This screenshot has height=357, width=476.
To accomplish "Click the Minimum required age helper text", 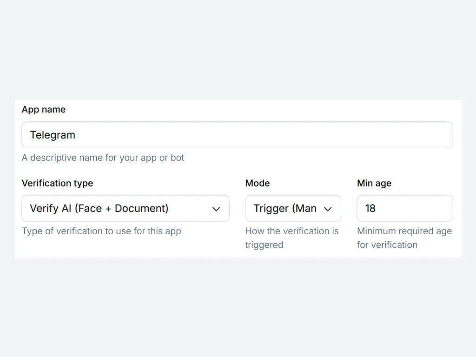I will (x=404, y=238).
